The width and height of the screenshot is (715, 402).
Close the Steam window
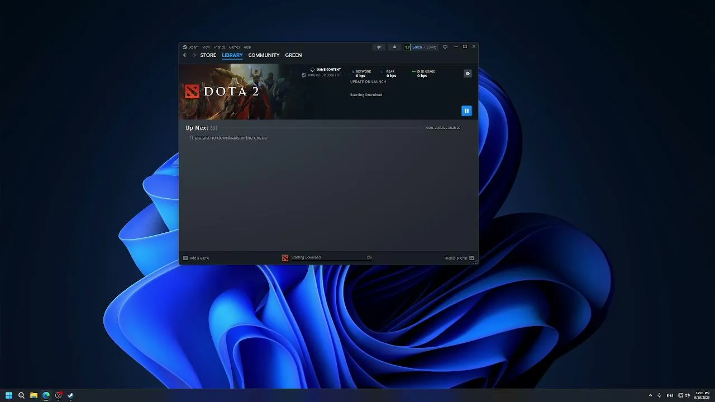(474, 47)
